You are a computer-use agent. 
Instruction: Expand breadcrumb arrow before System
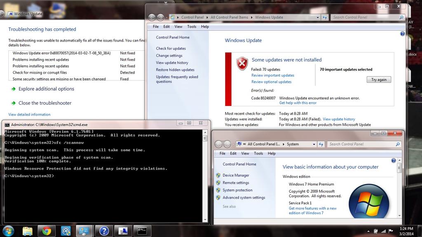[x=284, y=144]
